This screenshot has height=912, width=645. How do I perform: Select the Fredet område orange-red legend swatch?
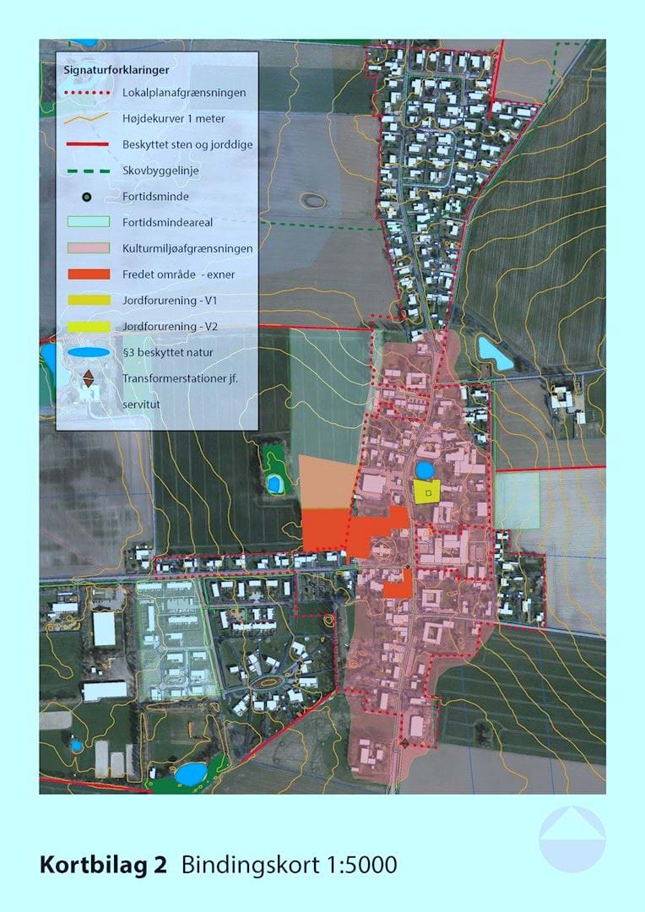[x=87, y=274]
